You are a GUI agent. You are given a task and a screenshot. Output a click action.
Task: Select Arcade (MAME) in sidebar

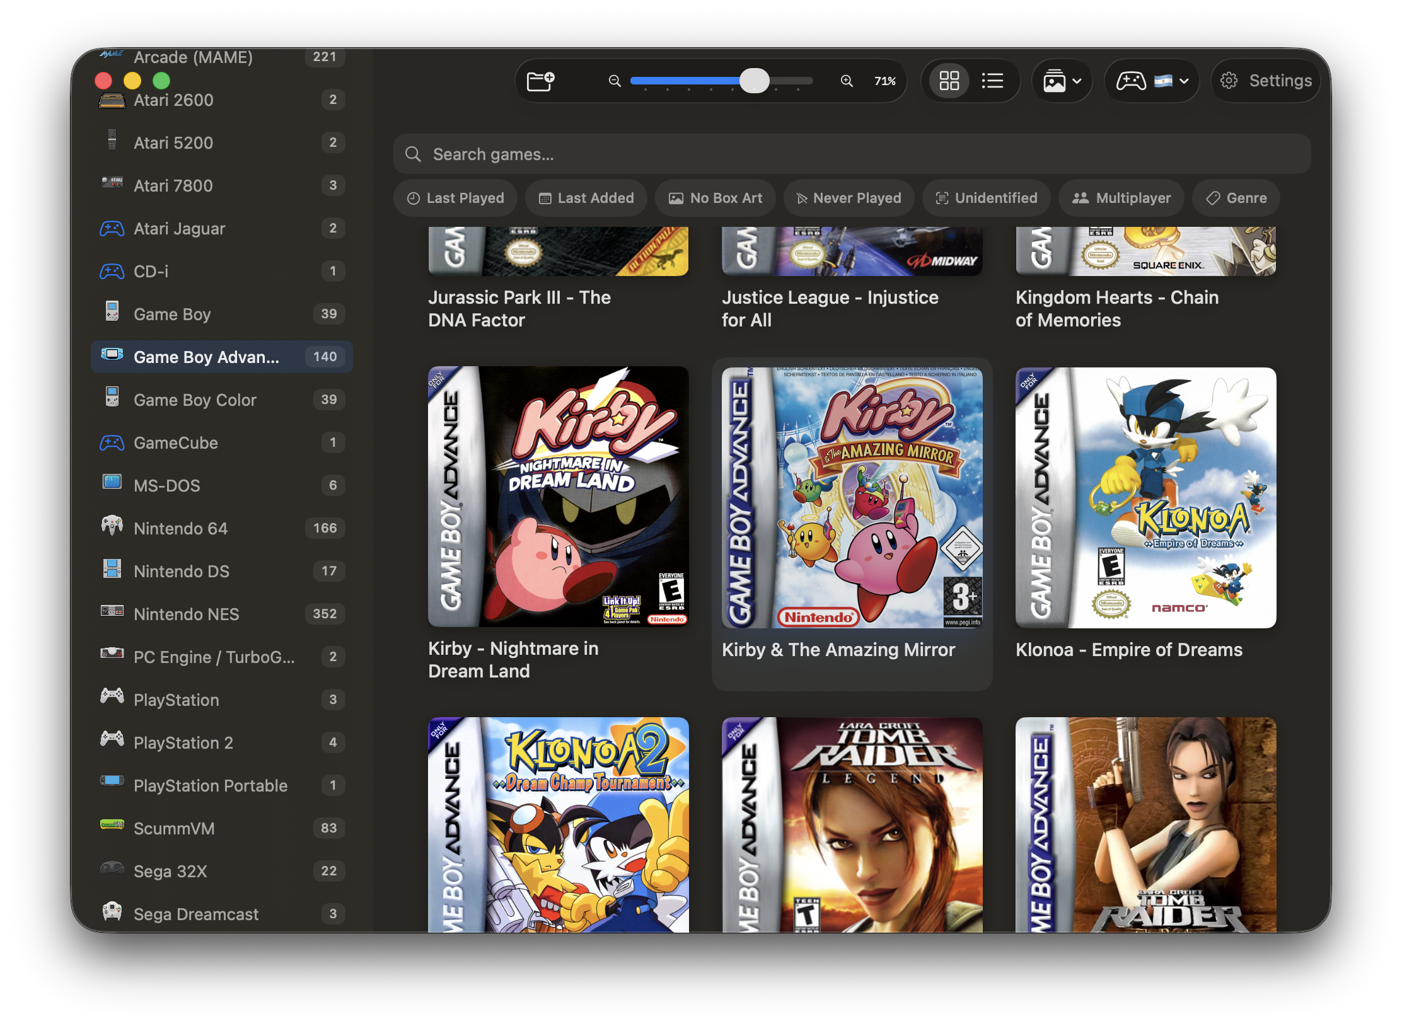pyautogui.click(x=221, y=57)
